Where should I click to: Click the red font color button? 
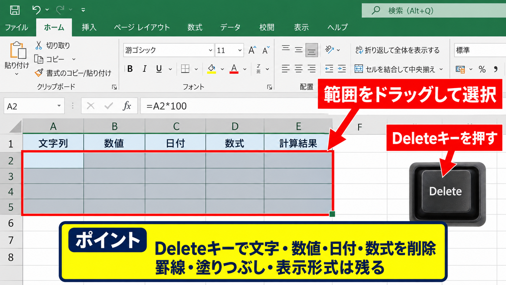click(x=234, y=69)
